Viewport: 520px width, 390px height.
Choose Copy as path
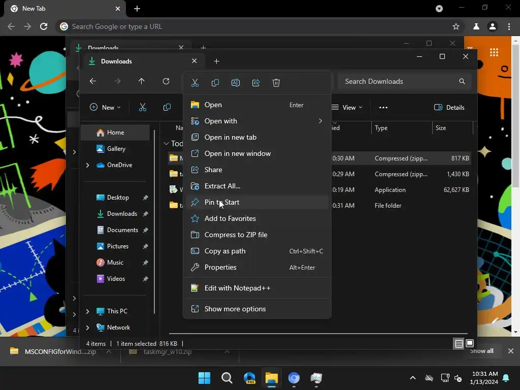pos(257,251)
